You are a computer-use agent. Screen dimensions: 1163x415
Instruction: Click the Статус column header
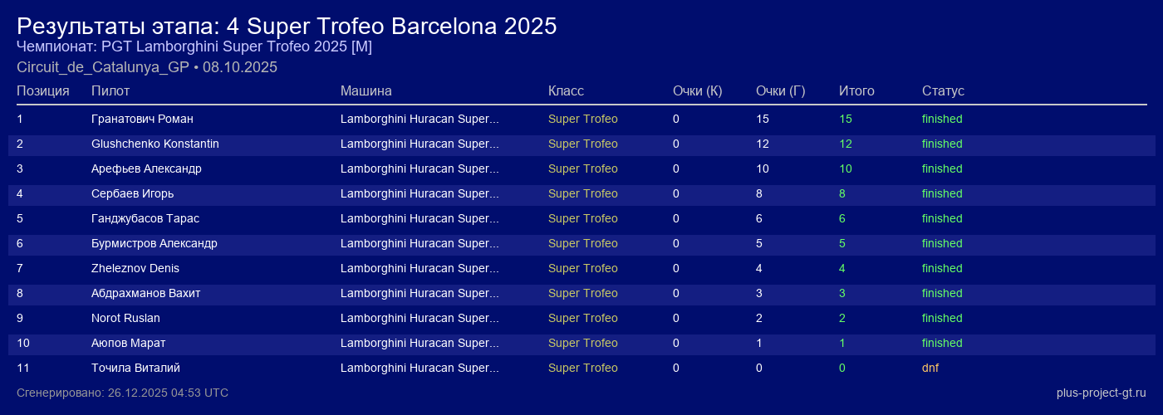pos(943,90)
